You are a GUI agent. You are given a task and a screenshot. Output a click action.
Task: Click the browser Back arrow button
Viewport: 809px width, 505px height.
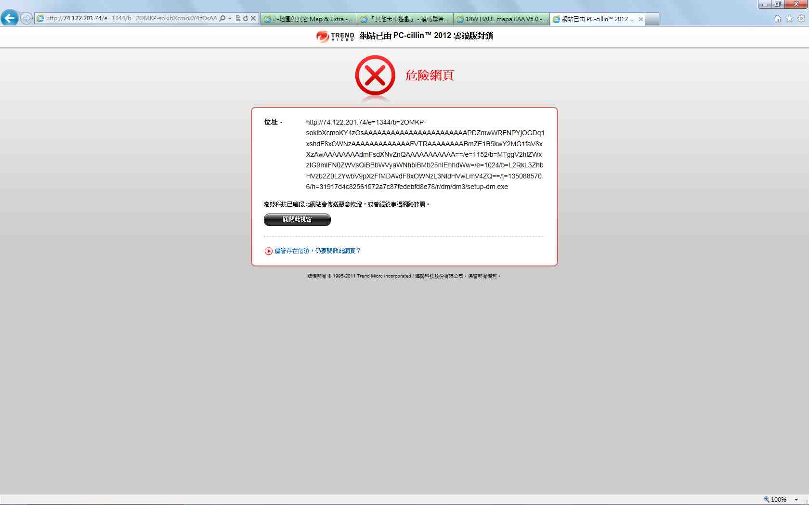click(x=10, y=18)
